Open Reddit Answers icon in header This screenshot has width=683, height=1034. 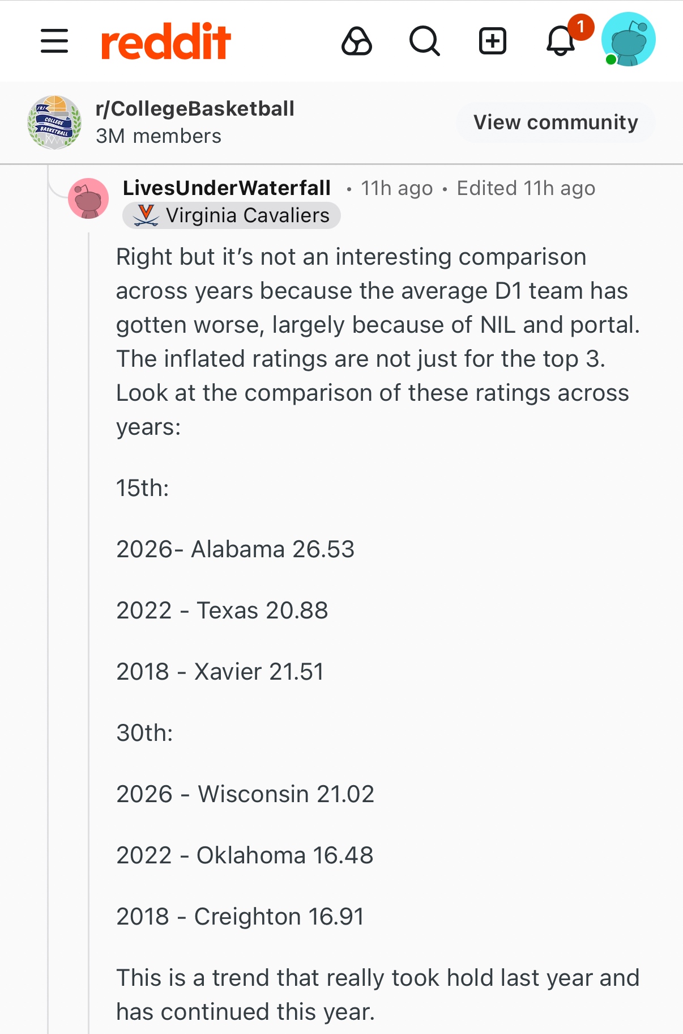(357, 41)
